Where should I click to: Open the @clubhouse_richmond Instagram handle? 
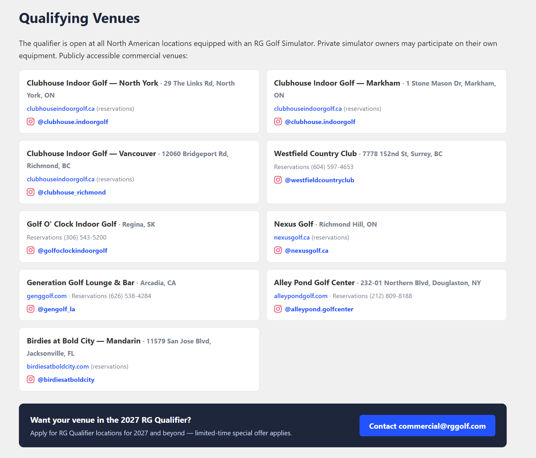point(72,192)
